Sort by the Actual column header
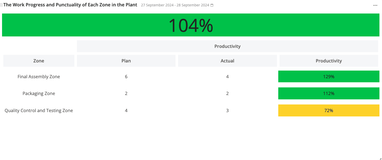This screenshot has height=160, width=382. [x=227, y=61]
